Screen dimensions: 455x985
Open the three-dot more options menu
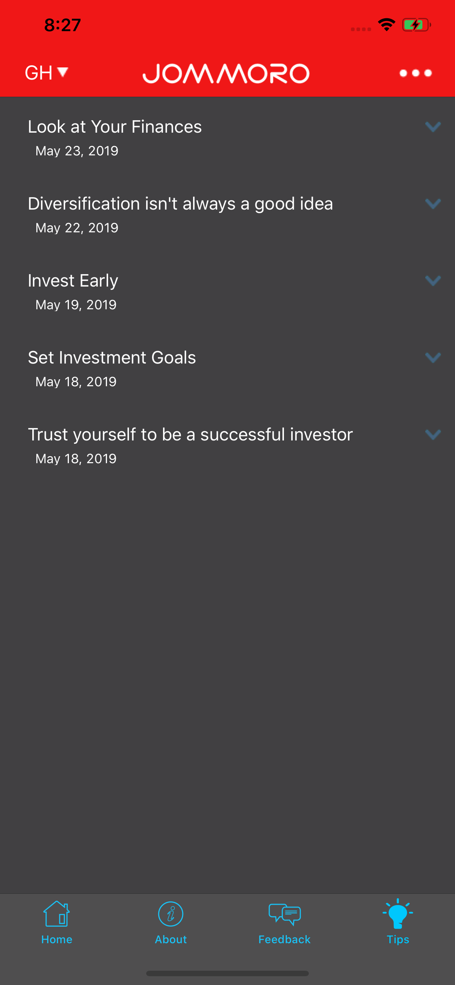(x=415, y=73)
